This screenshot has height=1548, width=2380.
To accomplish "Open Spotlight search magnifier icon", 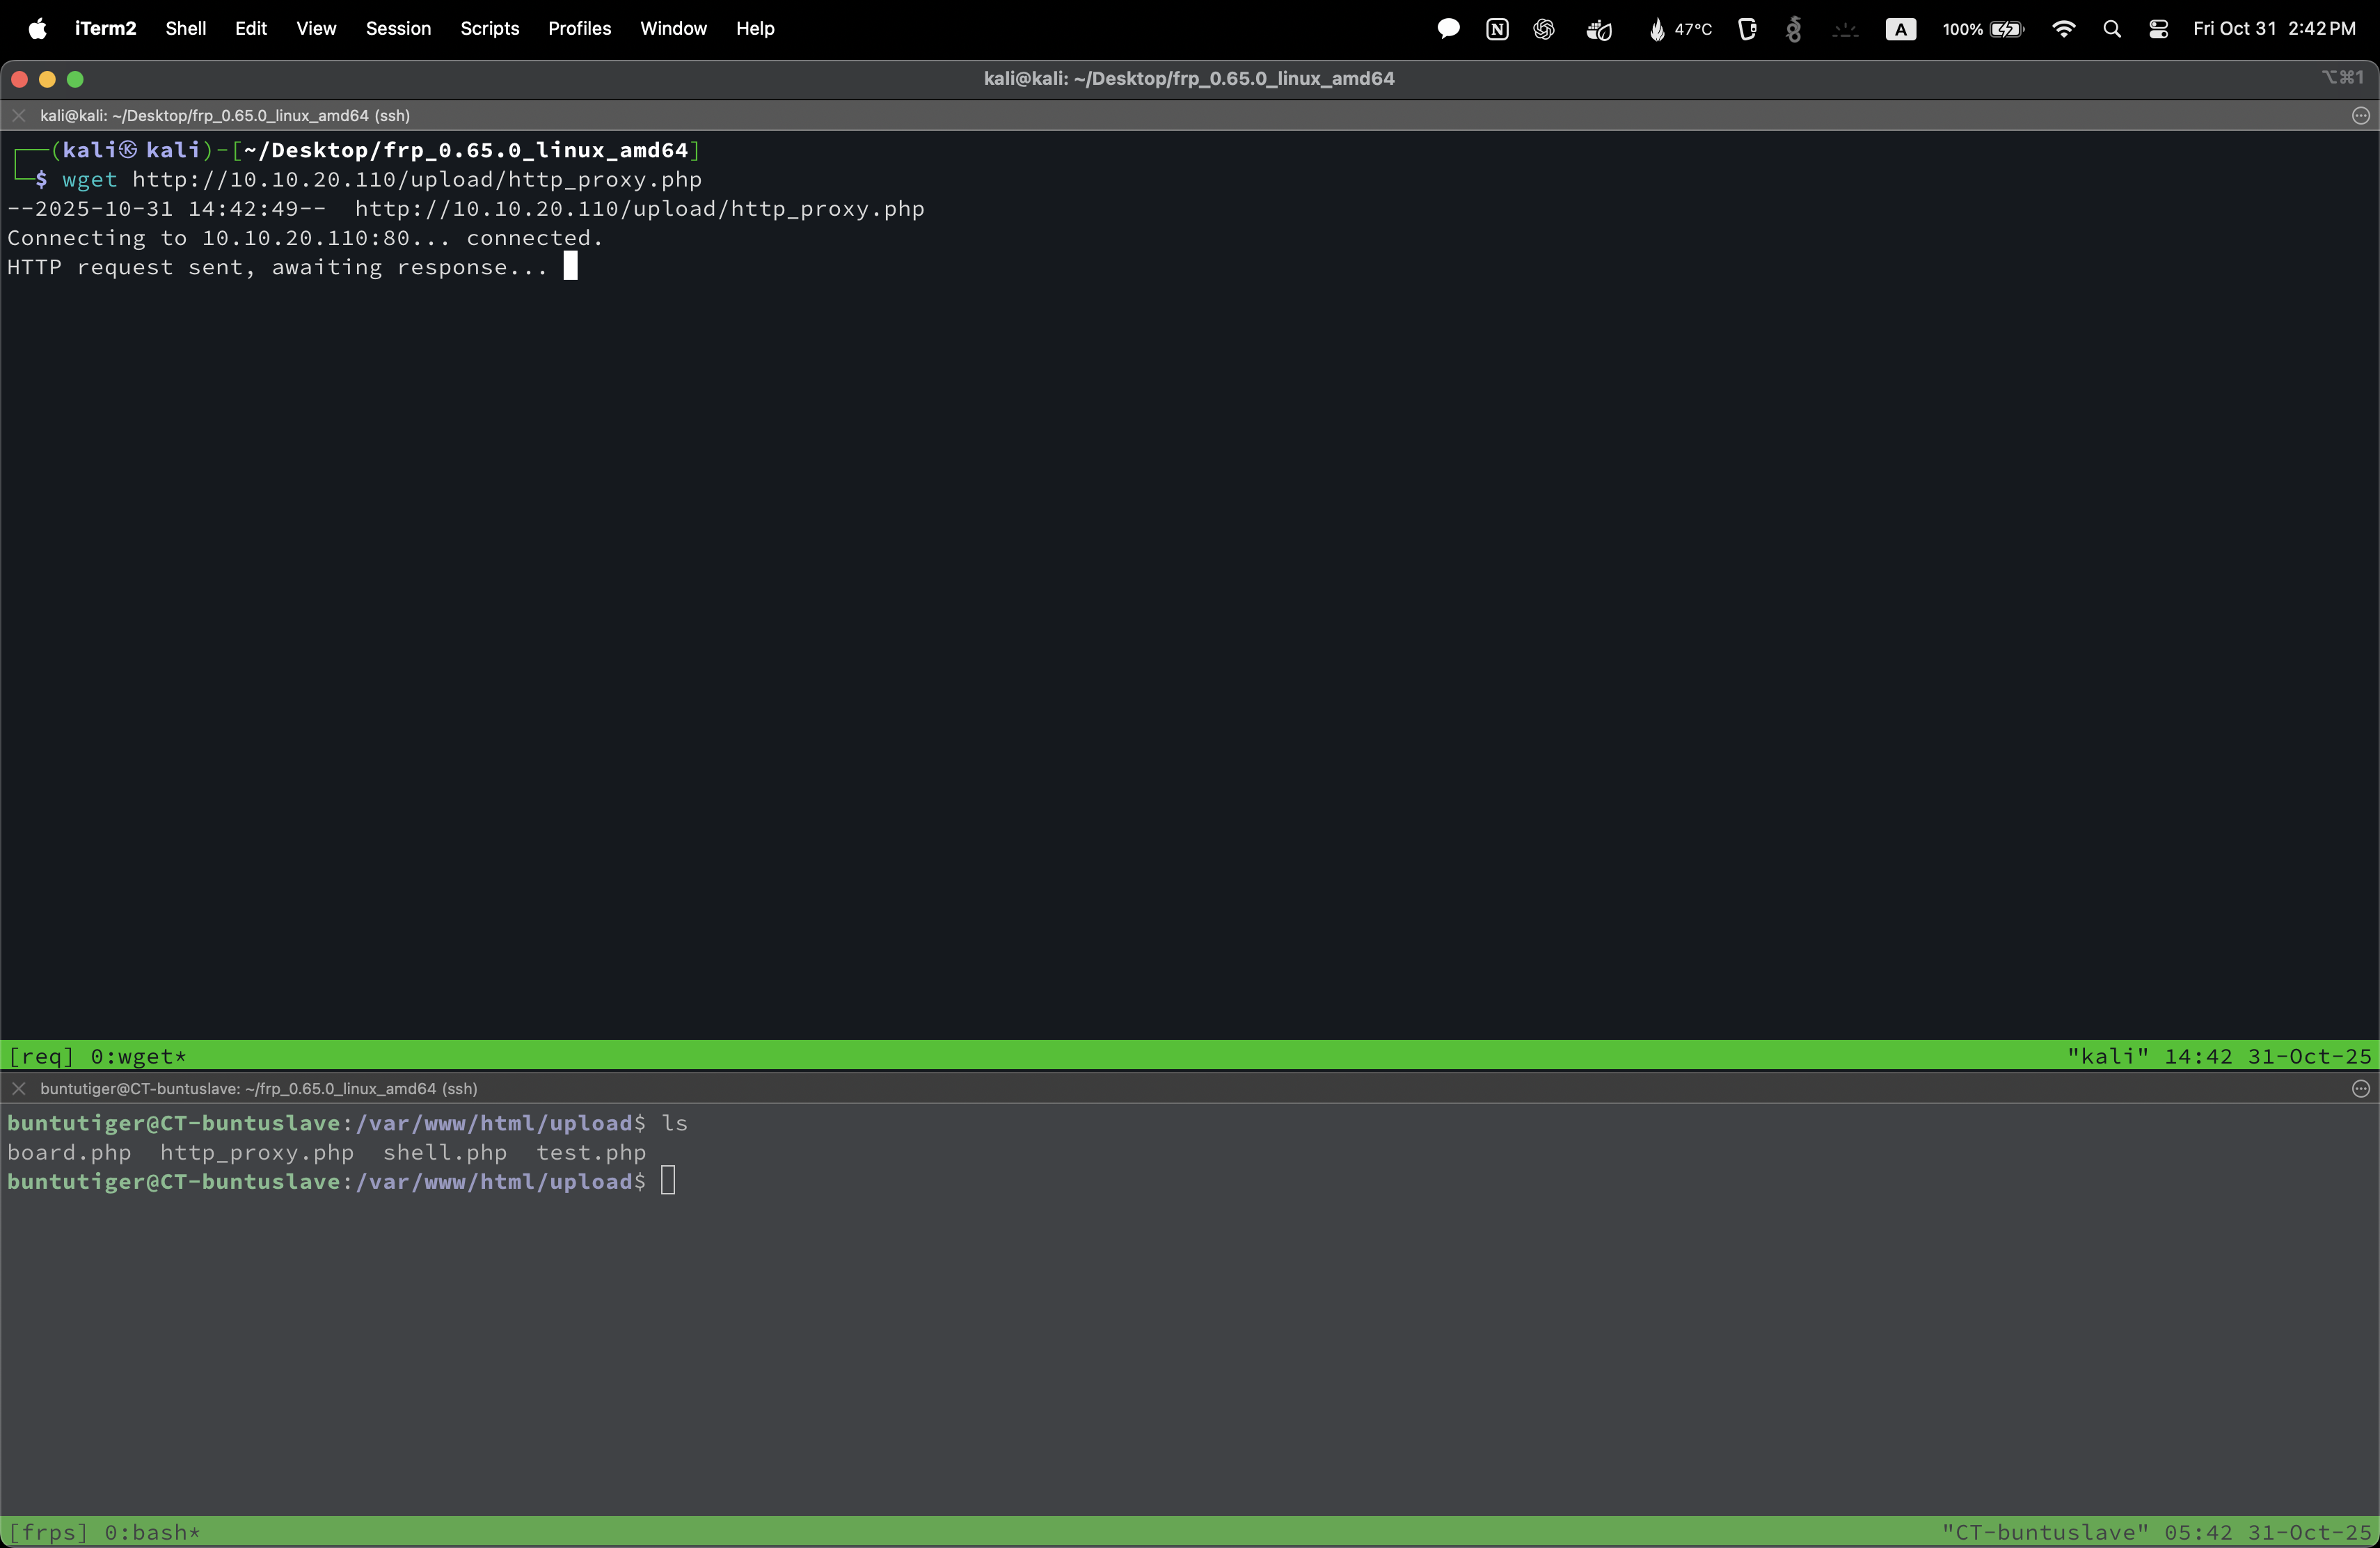I will point(2112,29).
